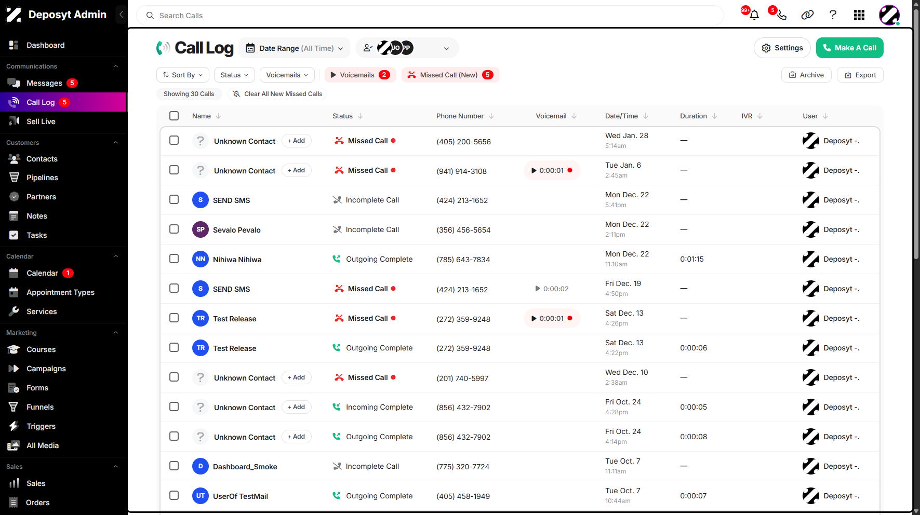Sort by Duration column arrow
Image resolution: width=920 pixels, height=515 pixels.
point(714,116)
